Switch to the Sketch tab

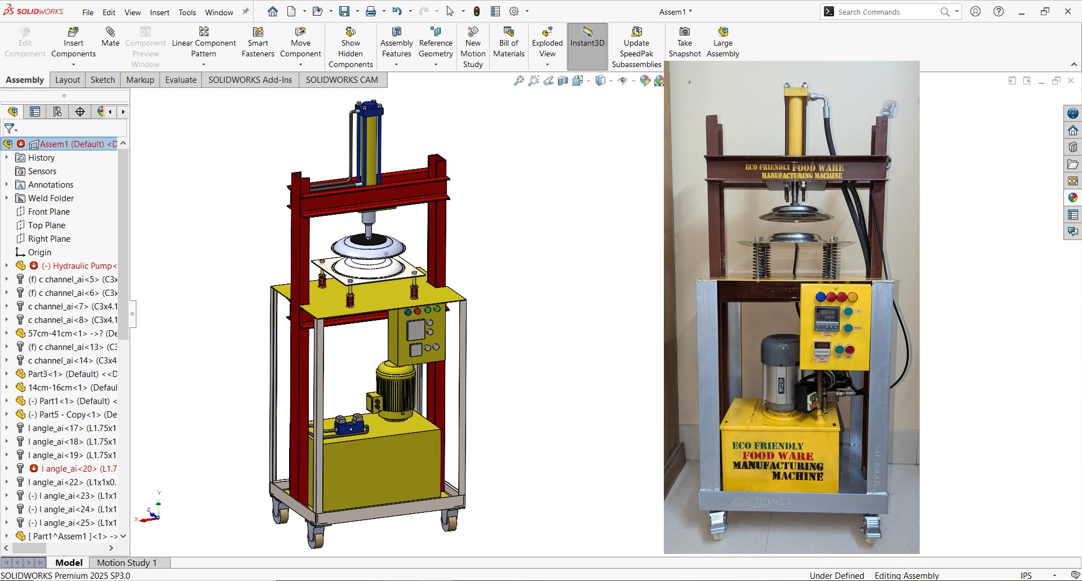click(x=103, y=80)
